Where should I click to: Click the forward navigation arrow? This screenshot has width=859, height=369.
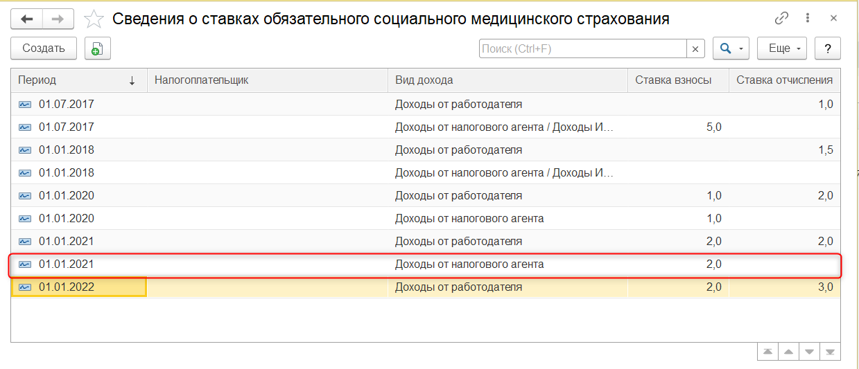[58, 19]
